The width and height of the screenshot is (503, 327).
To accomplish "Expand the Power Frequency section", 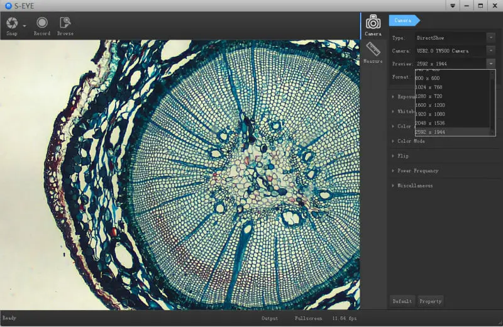I will click(417, 171).
